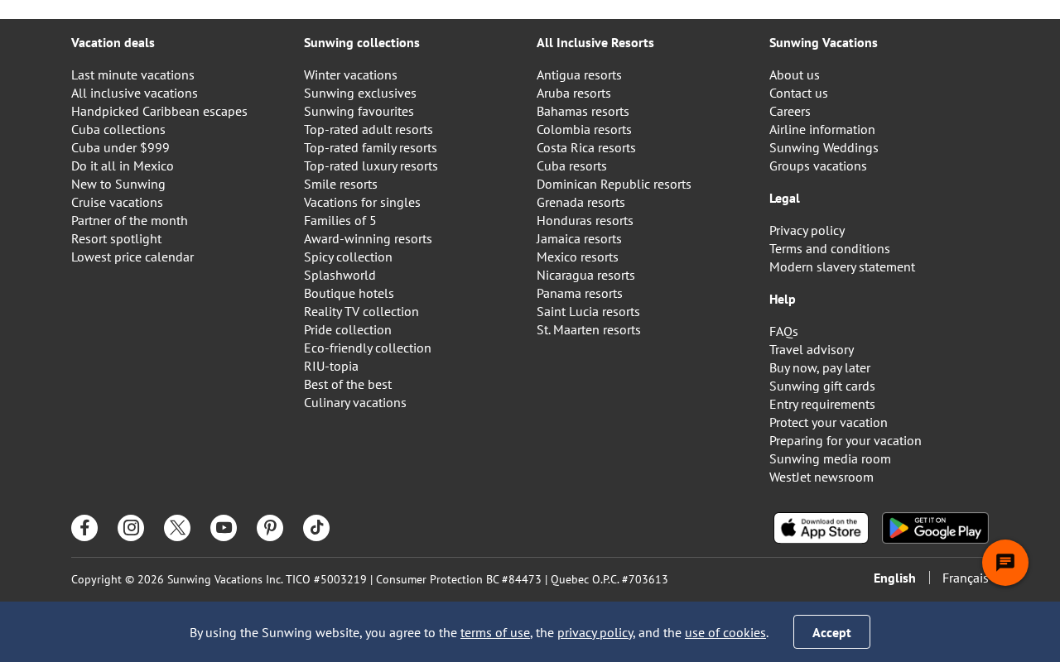1060x662 pixels.
Task: Open Sunwing favourites link
Action: point(359,111)
